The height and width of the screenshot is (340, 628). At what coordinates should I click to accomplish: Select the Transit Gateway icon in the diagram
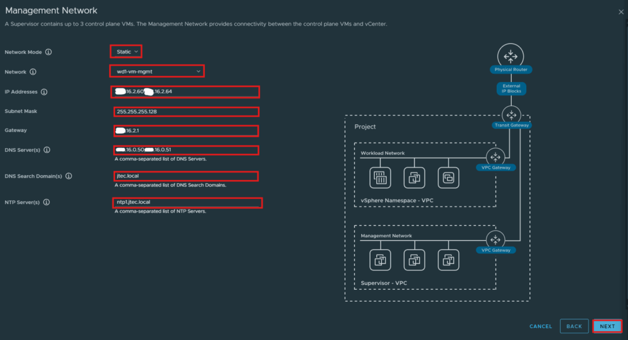(511, 115)
